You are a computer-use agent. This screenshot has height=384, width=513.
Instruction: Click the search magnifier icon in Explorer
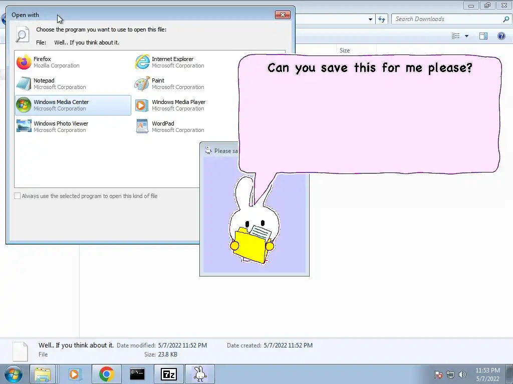pos(506,19)
